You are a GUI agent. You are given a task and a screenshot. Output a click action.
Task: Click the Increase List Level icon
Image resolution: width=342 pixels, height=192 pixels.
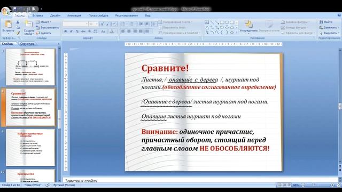coord(146,24)
